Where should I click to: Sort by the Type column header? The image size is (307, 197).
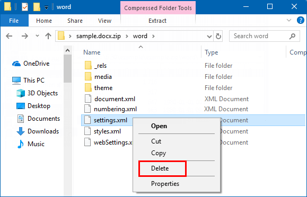[x=212, y=52]
